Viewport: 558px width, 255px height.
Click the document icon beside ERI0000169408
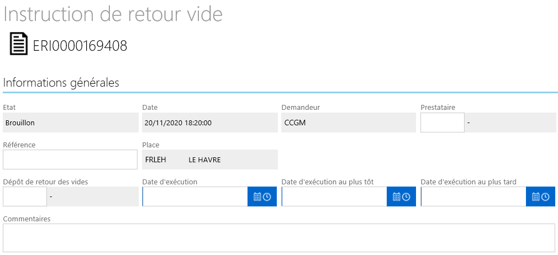pyautogui.click(x=19, y=44)
